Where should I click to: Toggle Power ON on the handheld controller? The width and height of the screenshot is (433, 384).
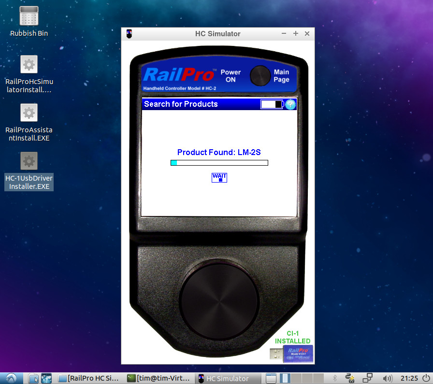click(231, 73)
